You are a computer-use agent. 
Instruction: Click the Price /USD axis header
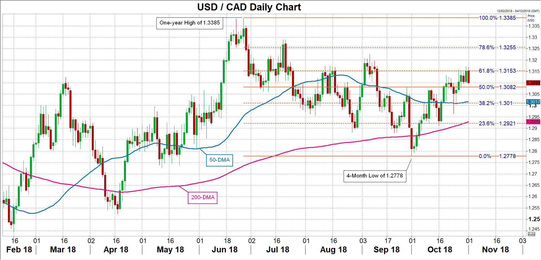[531, 18]
